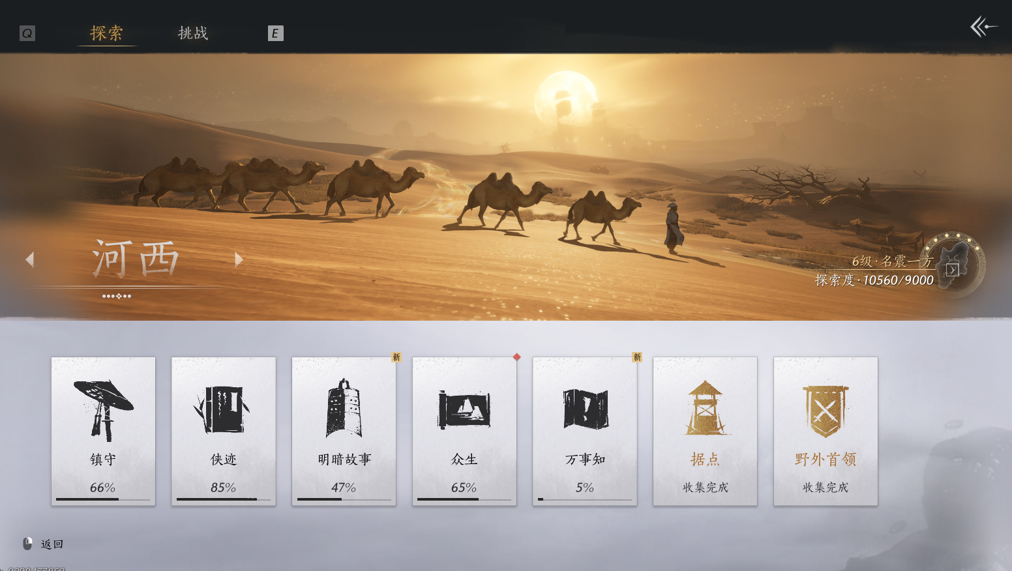The height and width of the screenshot is (571, 1012).
Task: Click the 众生 card label
Action: (x=464, y=460)
